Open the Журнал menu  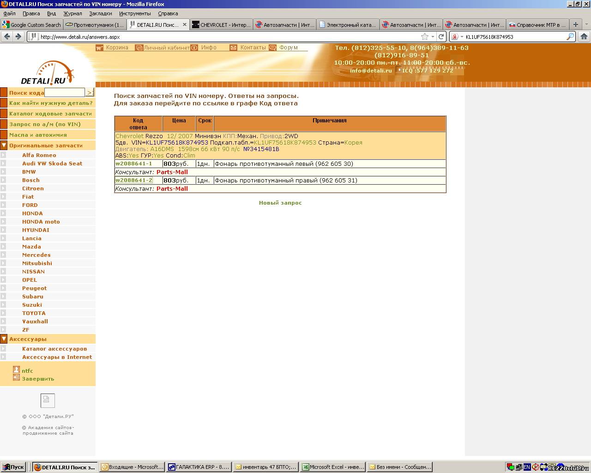coord(72,13)
